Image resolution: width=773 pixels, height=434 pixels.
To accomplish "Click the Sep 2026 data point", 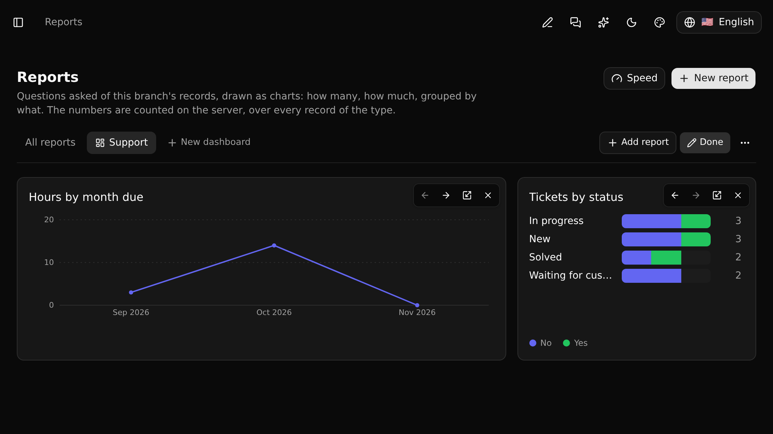I will (x=131, y=292).
